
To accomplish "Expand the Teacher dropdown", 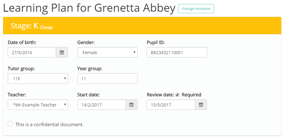I will (38, 105).
